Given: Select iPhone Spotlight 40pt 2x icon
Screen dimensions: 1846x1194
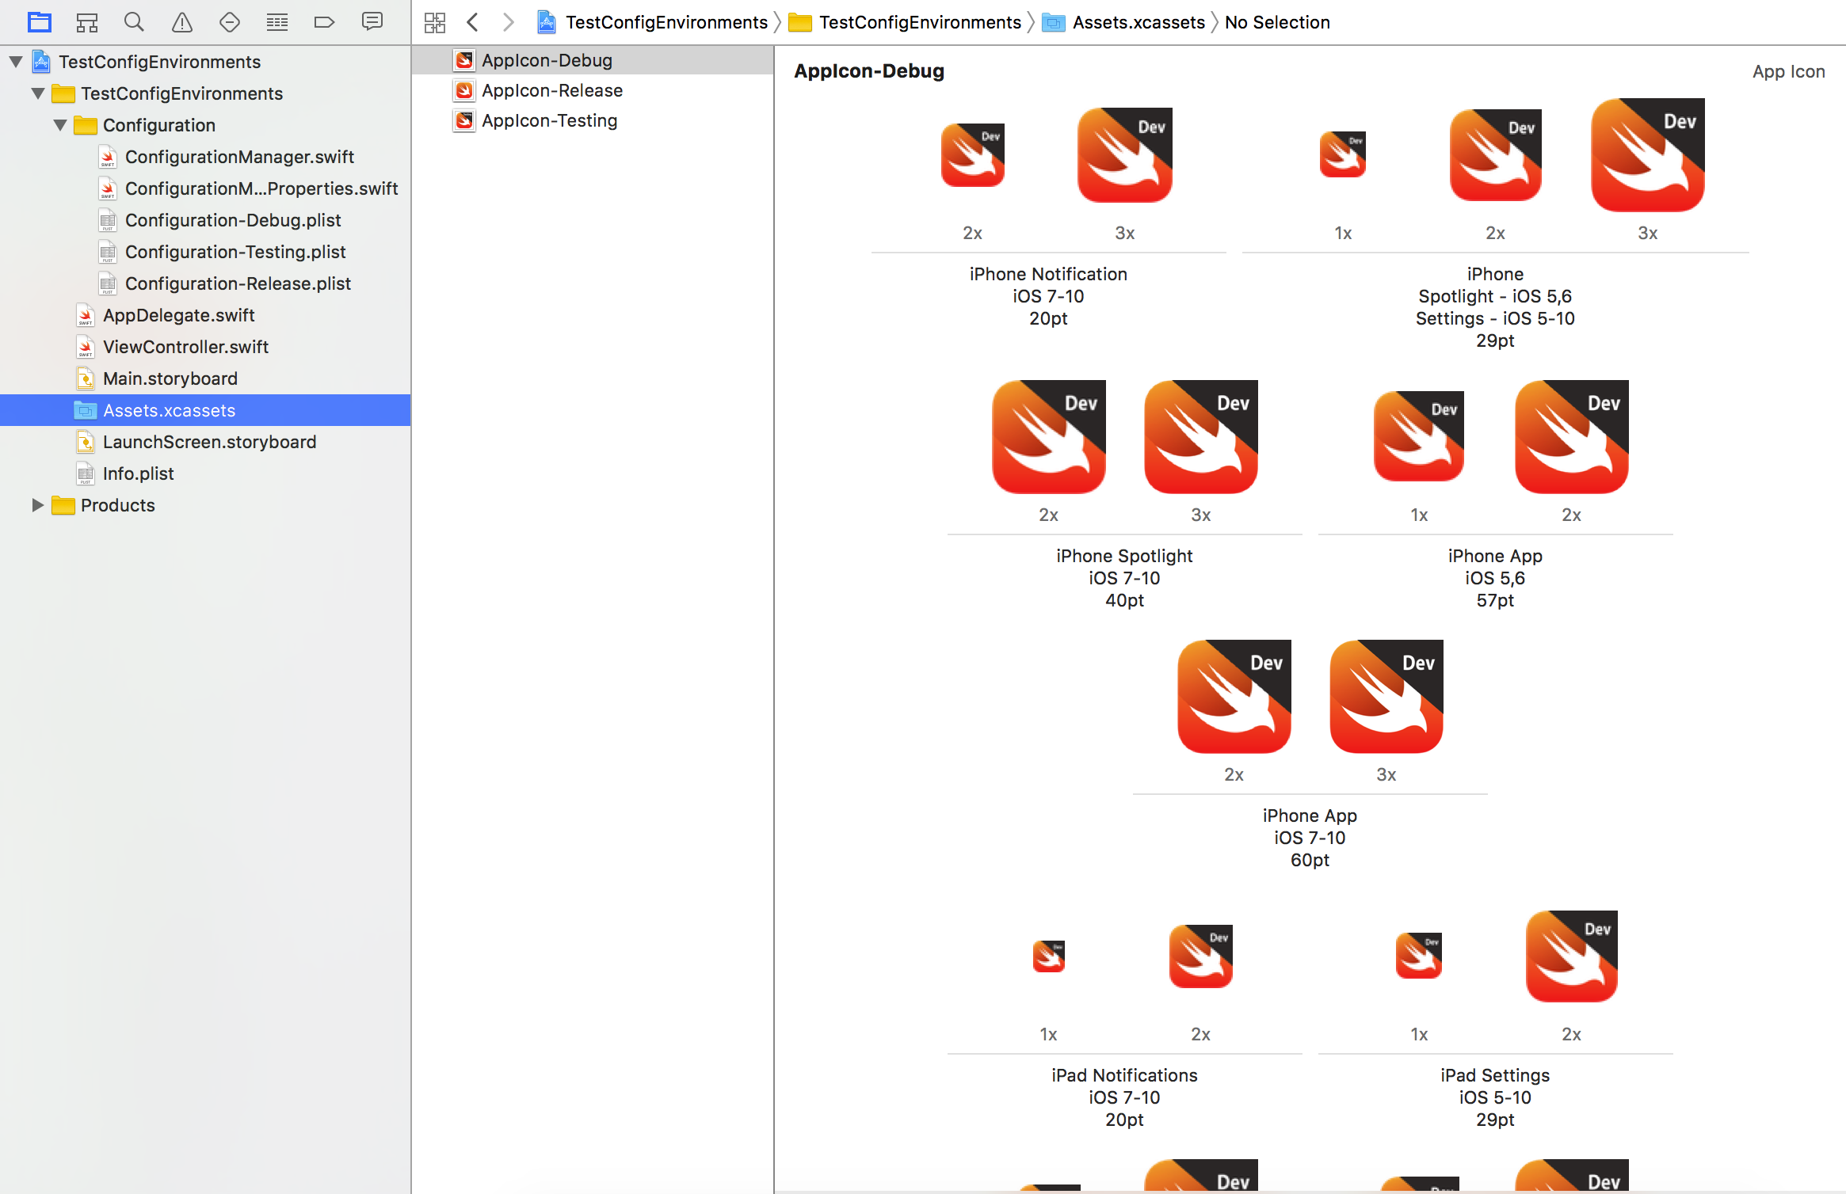Looking at the screenshot, I should [x=1049, y=437].
